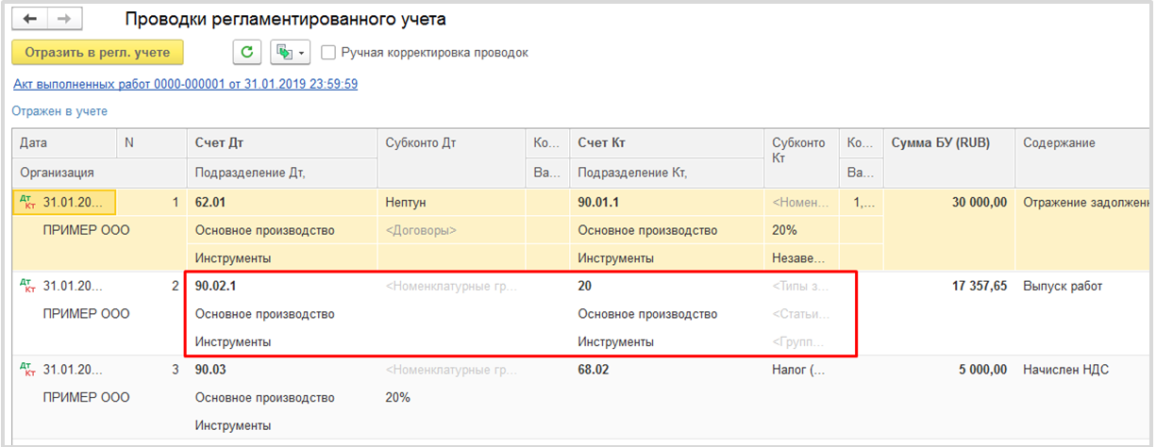The height and width of the screenshot is (447, 1156).
Task: Click the Дт/Кт icon in row 3
Action: click(26, 371)
